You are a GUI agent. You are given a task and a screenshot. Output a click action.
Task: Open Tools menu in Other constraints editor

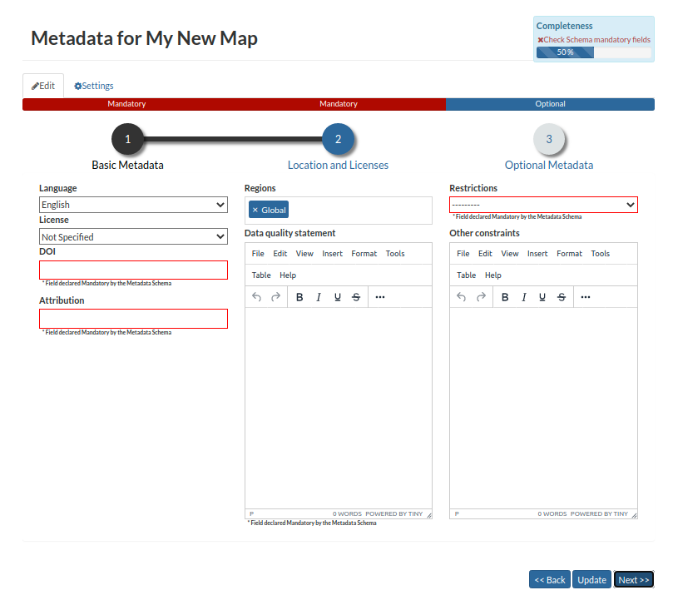click(x=600, y=253)
